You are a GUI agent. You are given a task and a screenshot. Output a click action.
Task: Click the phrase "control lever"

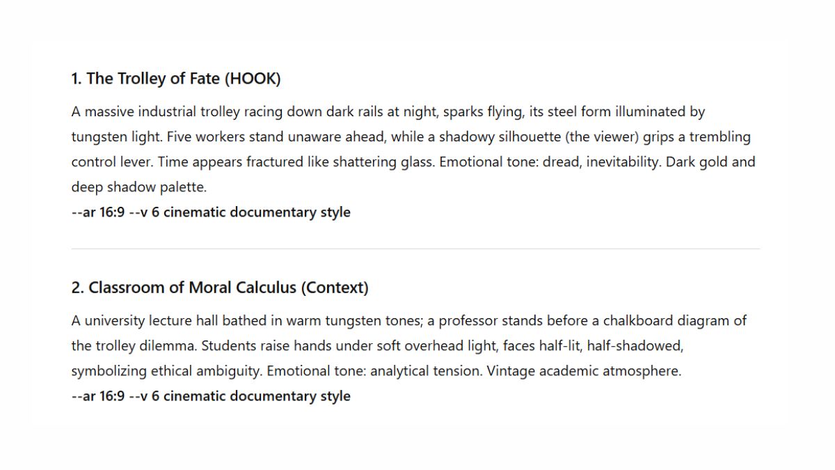(x=111, y=162)
